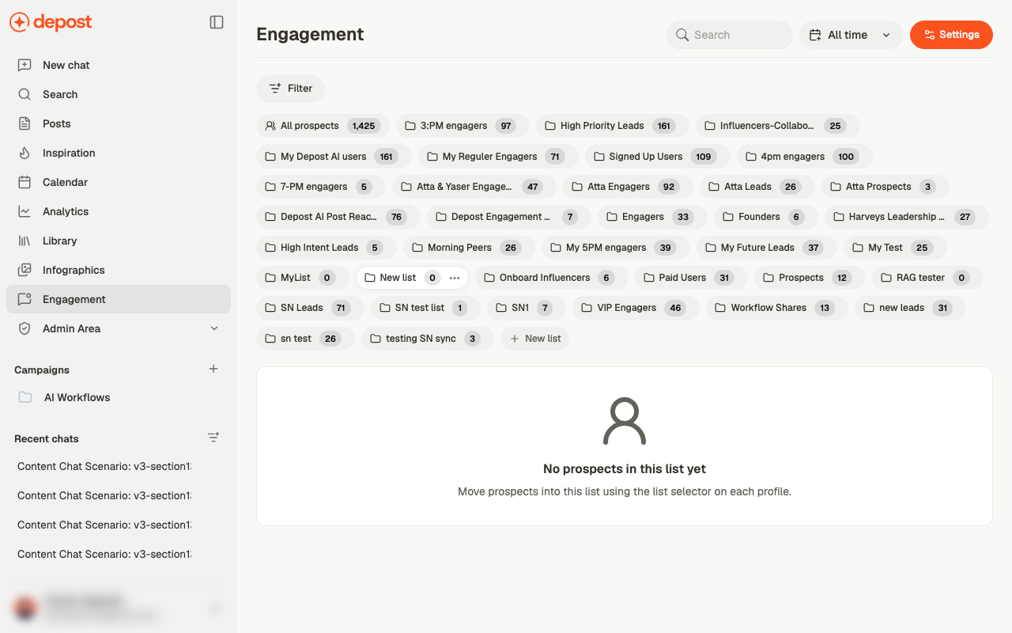This screenshot has width=1012, height=633.
Task: Select Atta & Yaser Engage... list
Action: click(x=474, y=187)
